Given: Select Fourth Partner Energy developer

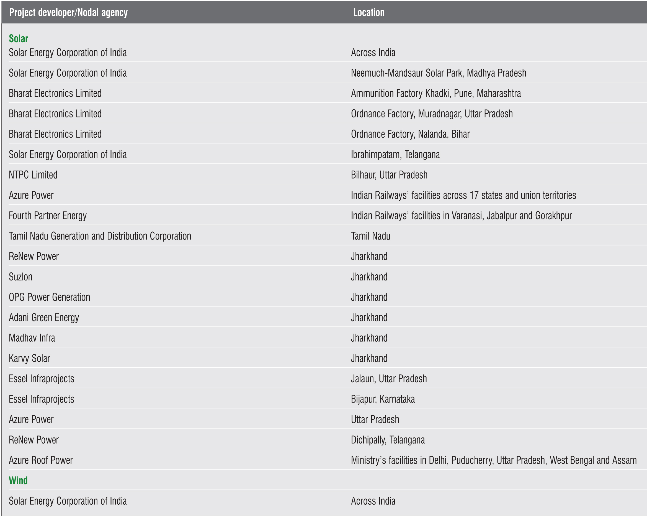Looking at the screenshot, I should (x=48, y=216).
